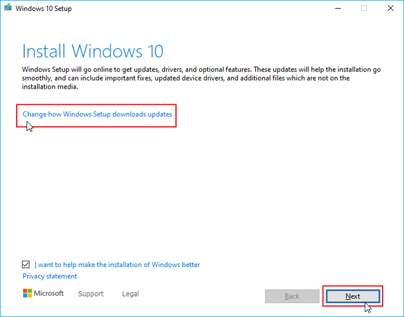The image size is (404, 317).
Task: Close the Windows 10 Setup window
Action: (x=391, y=8)
